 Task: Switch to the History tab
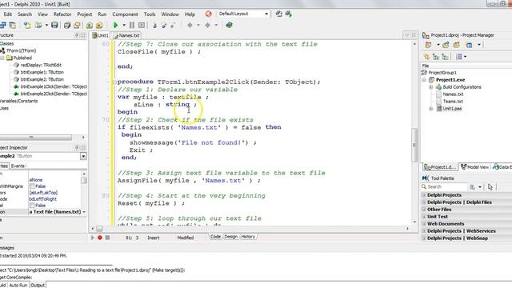248,237
